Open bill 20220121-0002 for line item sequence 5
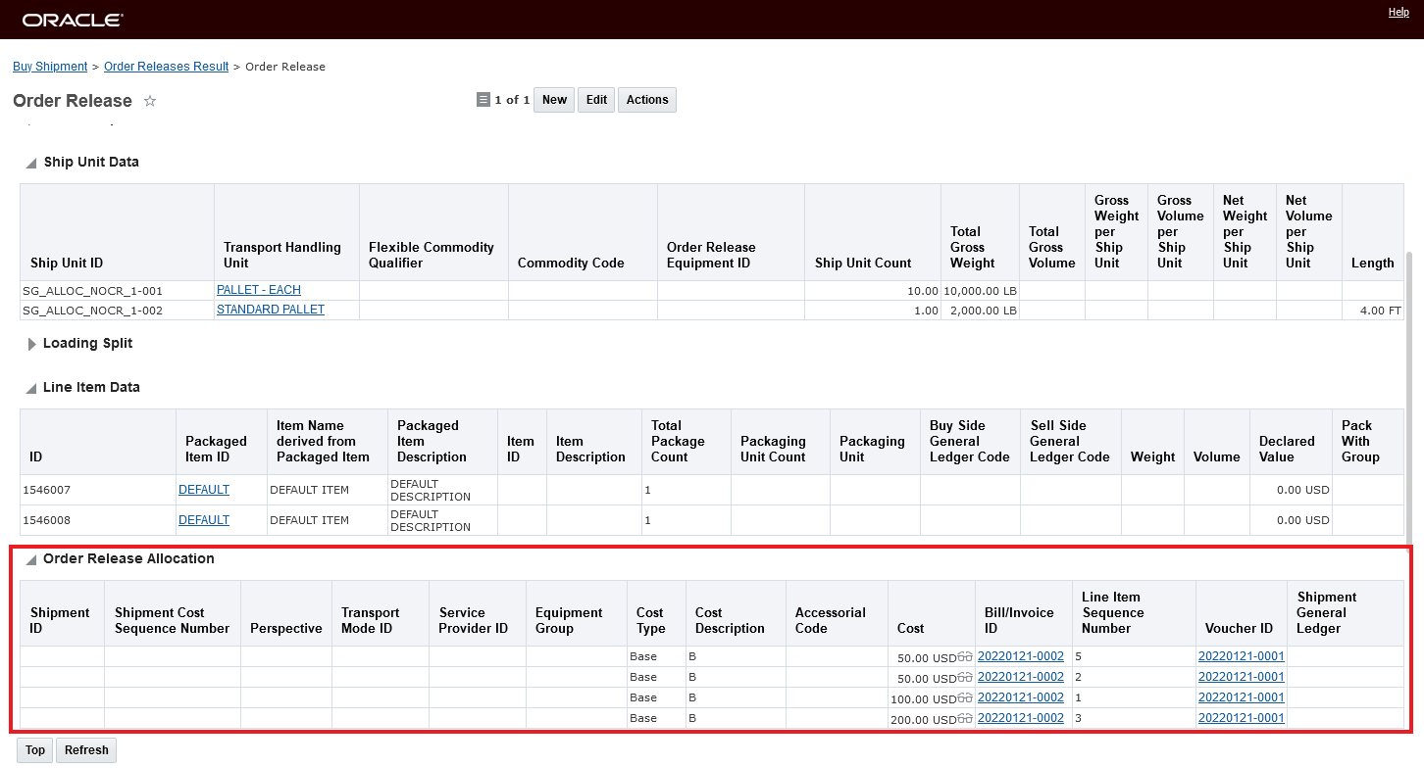The height and width of the screenshot is (768, 1424). click(1021, 656)
